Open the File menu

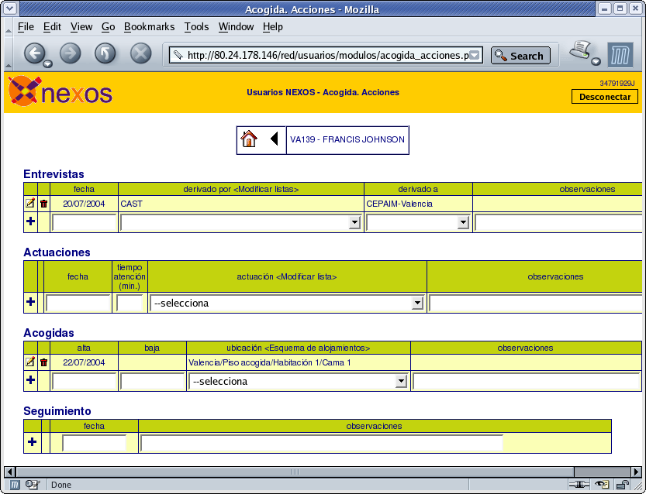click(x=26, y=27)
